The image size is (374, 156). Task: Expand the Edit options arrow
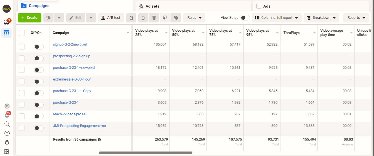pos(91,18)
